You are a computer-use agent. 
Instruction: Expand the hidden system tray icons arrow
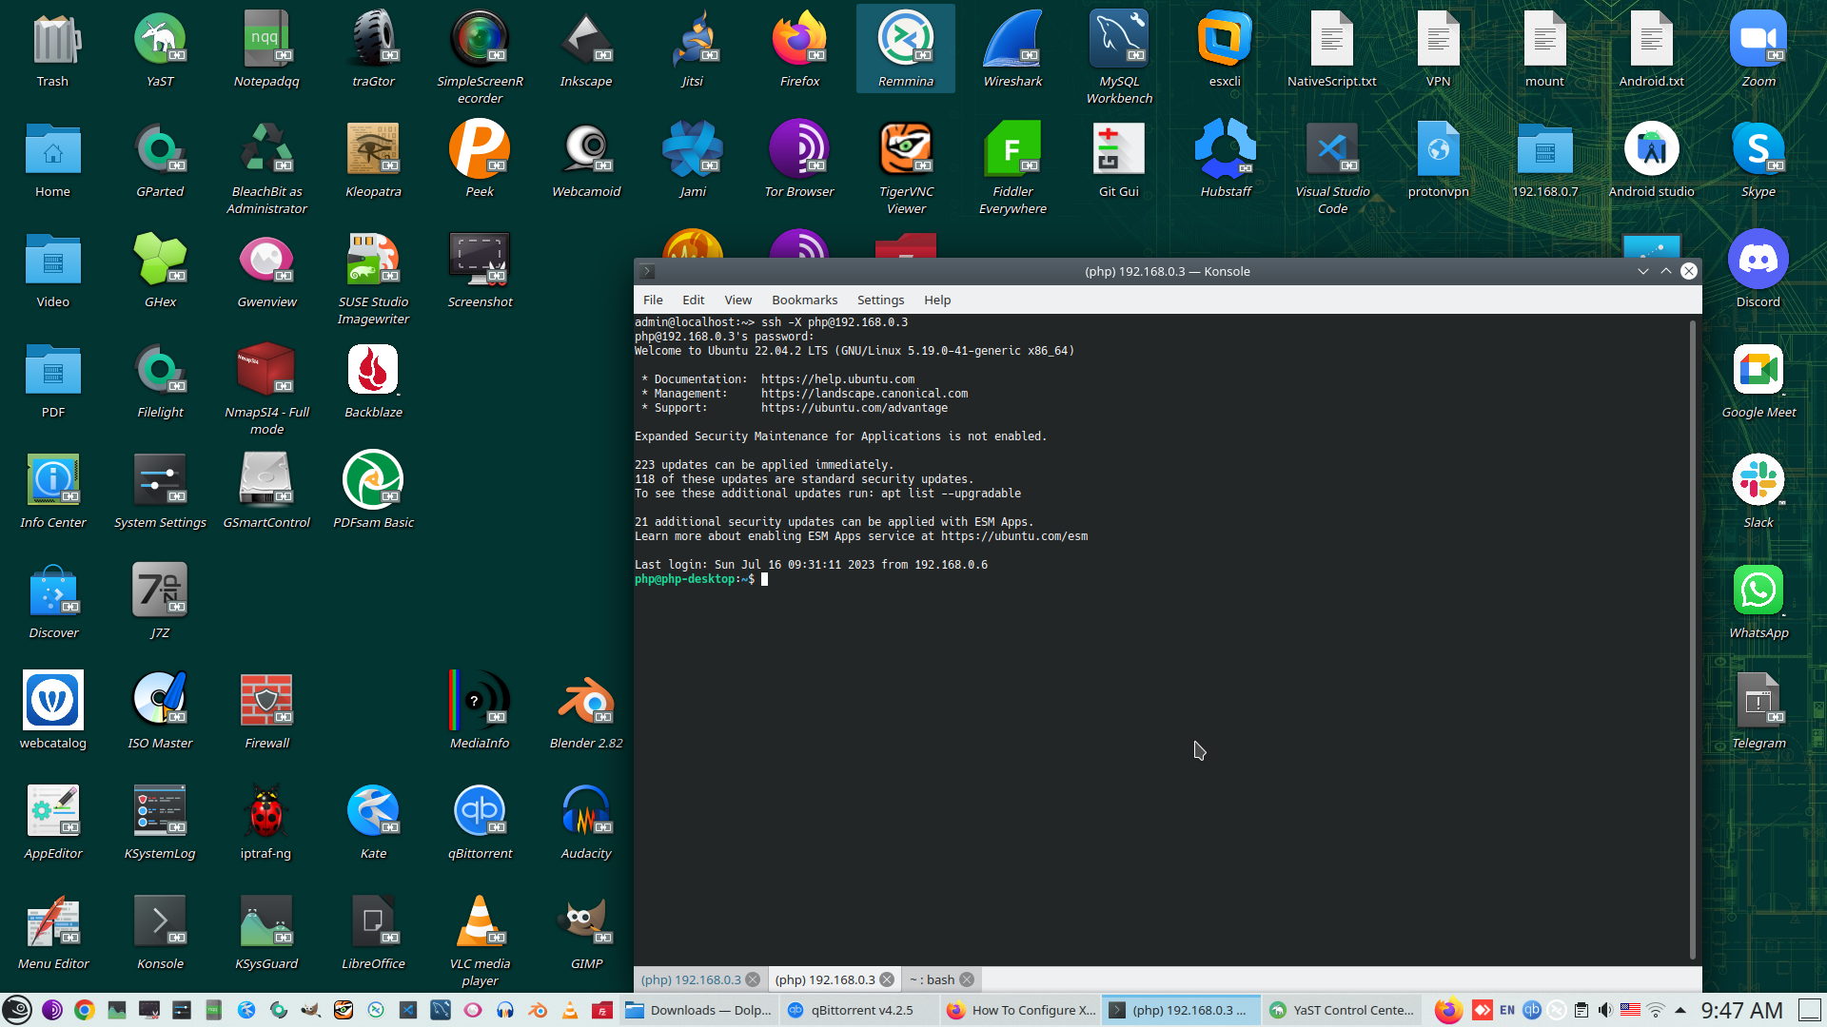1680,1010
